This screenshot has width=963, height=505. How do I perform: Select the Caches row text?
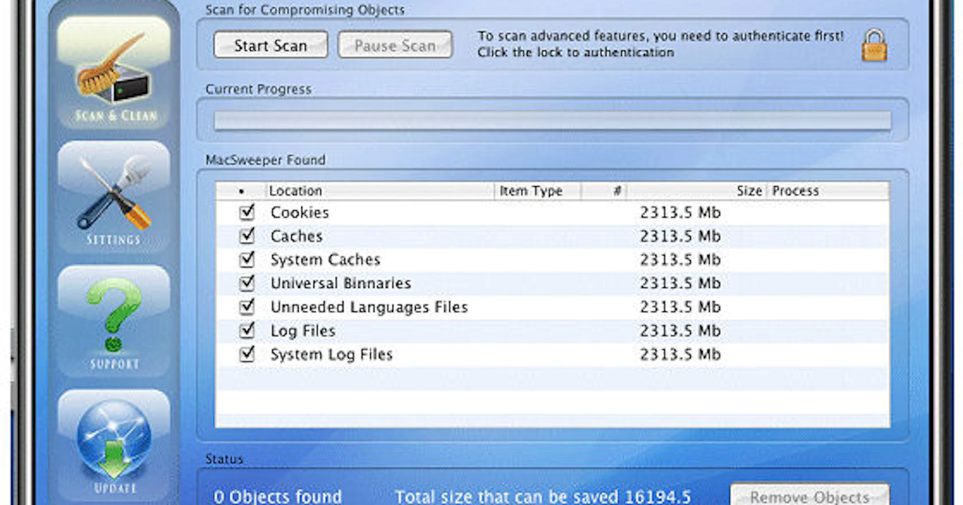click(297, 236)
